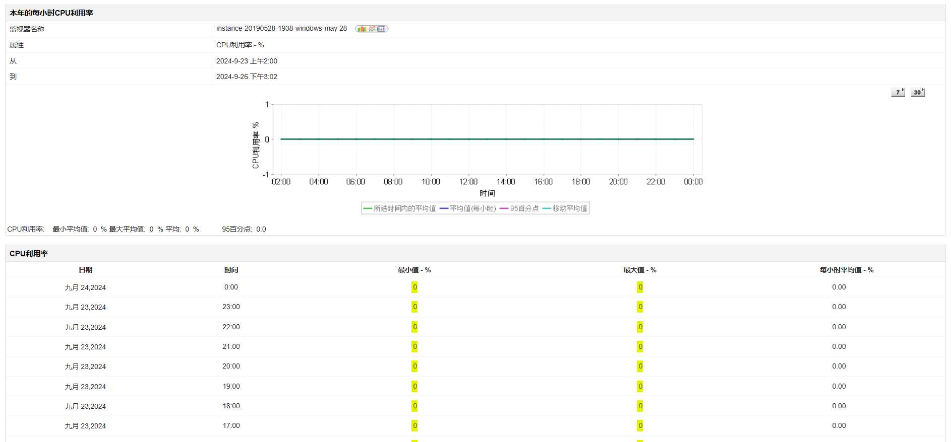Select the 17:00 time cell
Viewport: 951px width, 442px height.
pyautogui.click(x=231, y=425)
